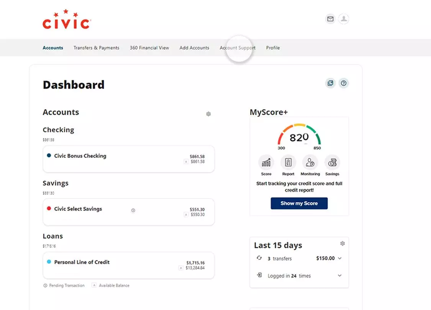Click the credit score gauge showing 820
This screenshot has width=431, height=310.
(299, 137)
